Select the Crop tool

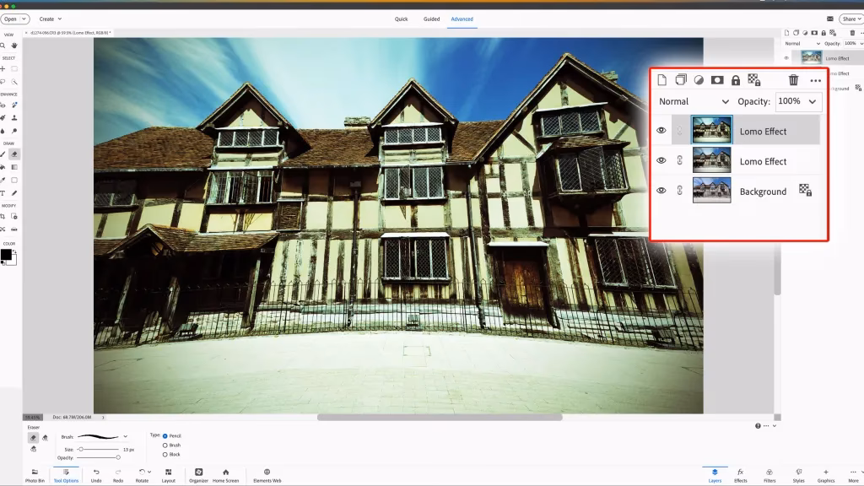[4, 217]
